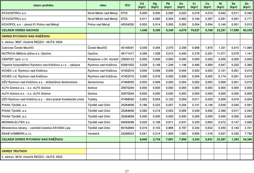The width and height of the screenshot is (254, 173).
Task: Click the 'Police nad Metují' obec cell
Action: pyautogui.click(x=99, y=24)
